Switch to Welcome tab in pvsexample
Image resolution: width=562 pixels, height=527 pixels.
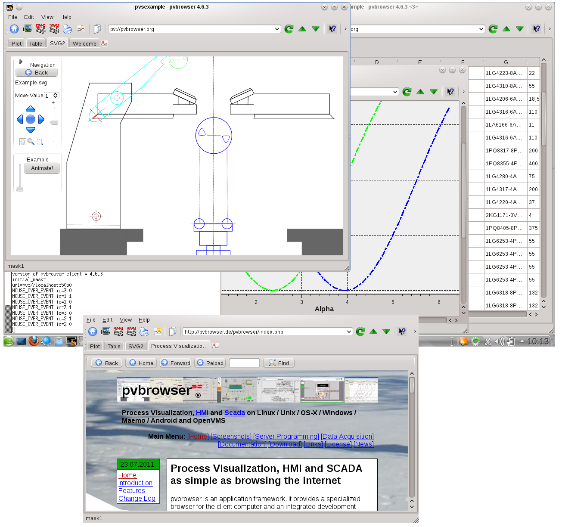point(84,43)
